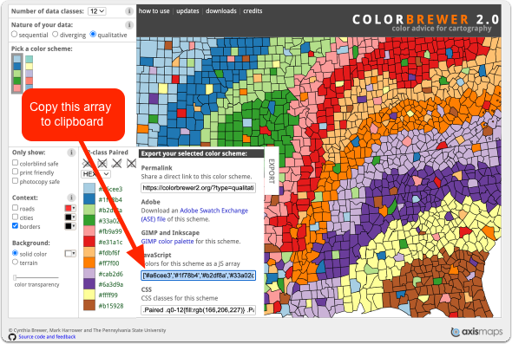Open the how to use menu
Viewport: 512px width, 344px height.
tap(154, 11)
